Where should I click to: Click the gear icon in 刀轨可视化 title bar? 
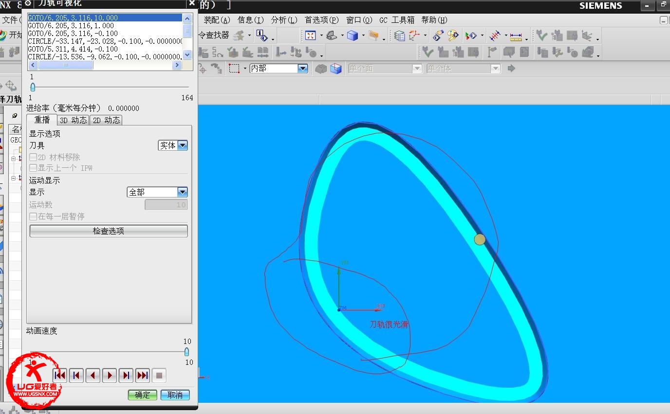tap(28, 3)
